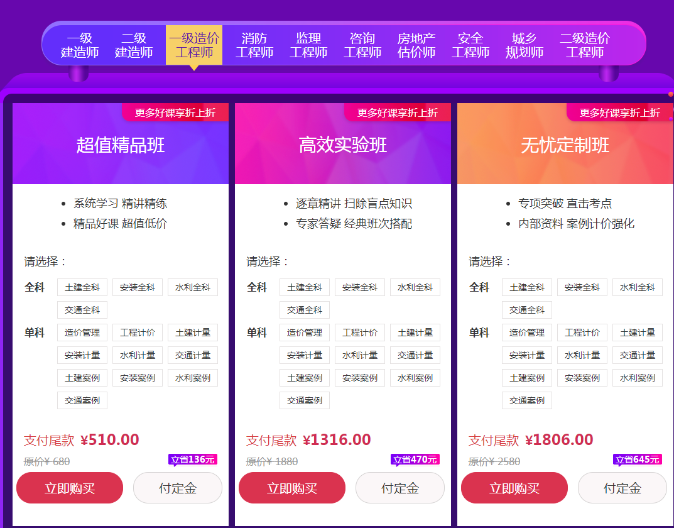Open the 城乡规划师 tab
This screenshot has width=674, height=528.
click(525, 45)
